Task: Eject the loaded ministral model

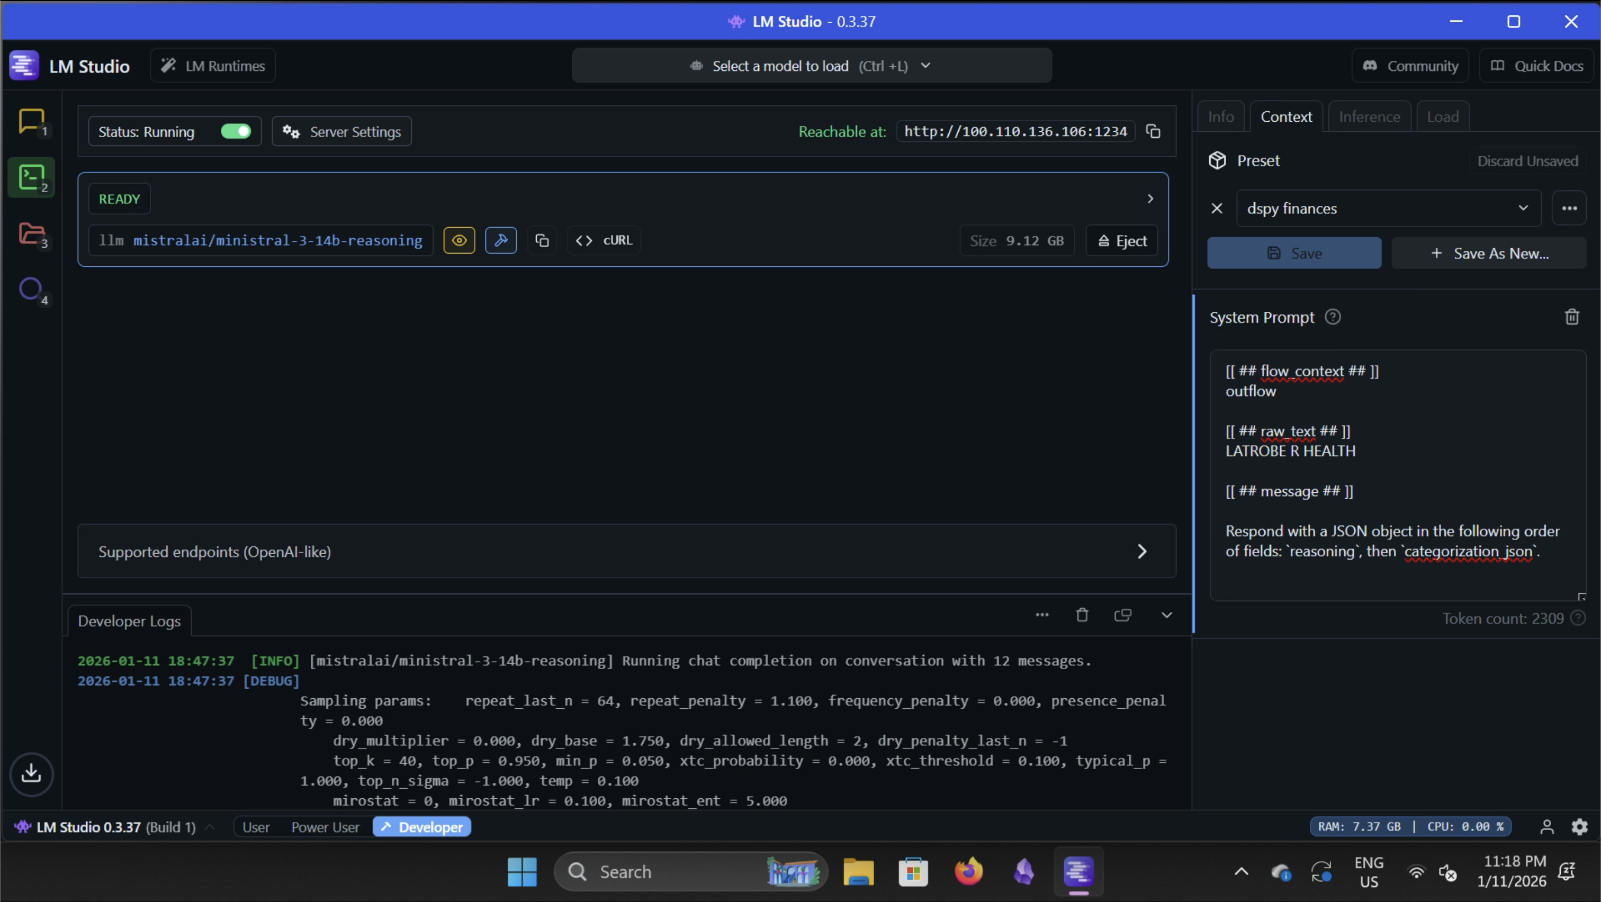Action: [1122, 240]
